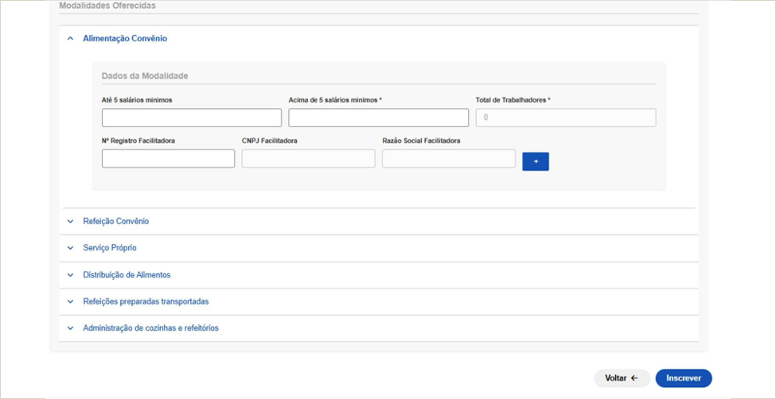This screenshot has height=399, width=776.
Task: Open Administração de cozinhas e refeitórios title
Action: tap(151, 328)
